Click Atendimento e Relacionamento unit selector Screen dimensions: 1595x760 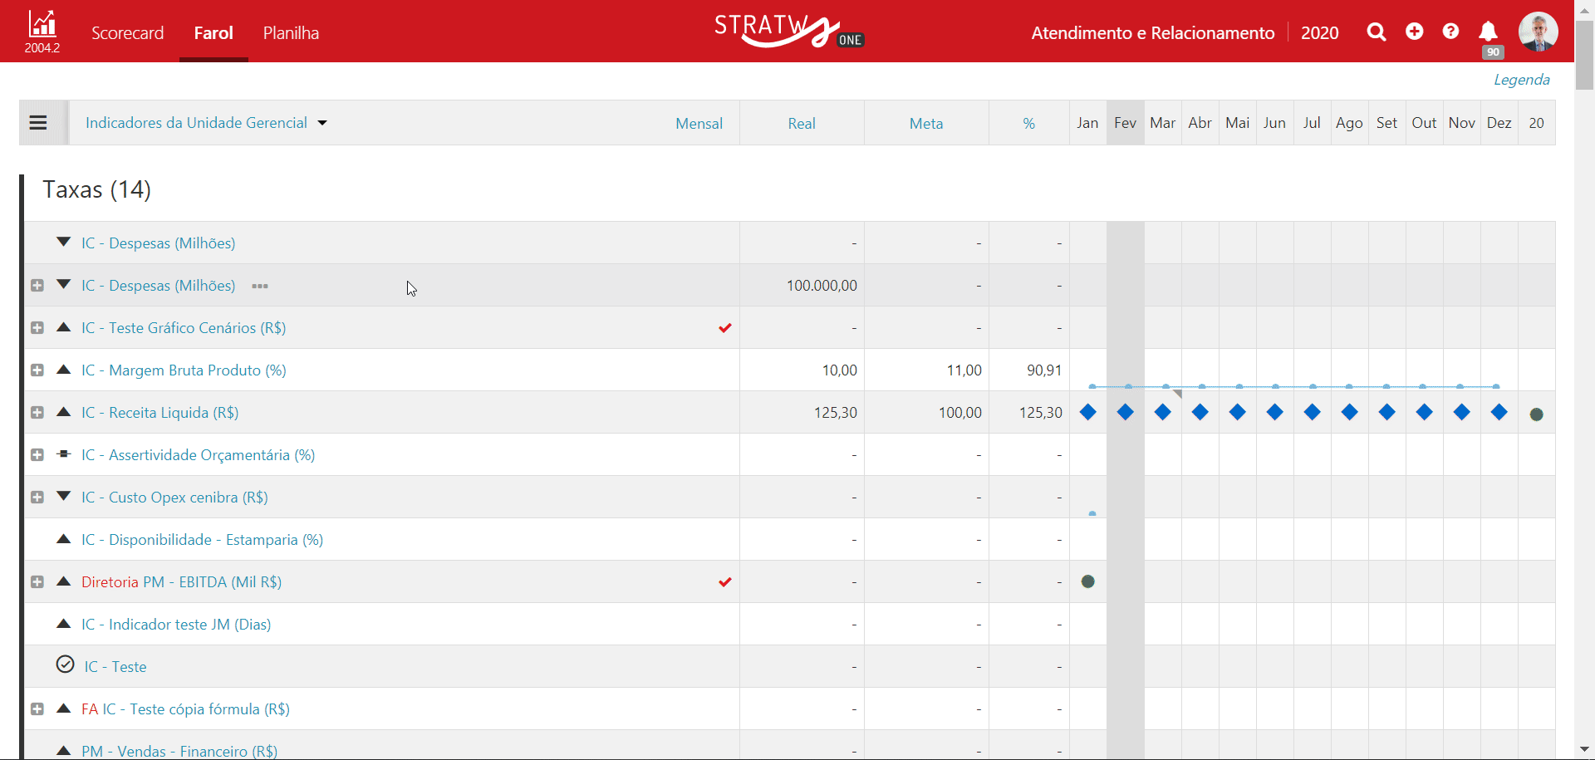click(x=1153, y=33)
